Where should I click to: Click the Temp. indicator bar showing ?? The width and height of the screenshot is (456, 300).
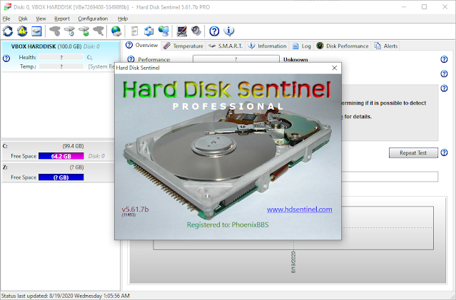[61, 66]
